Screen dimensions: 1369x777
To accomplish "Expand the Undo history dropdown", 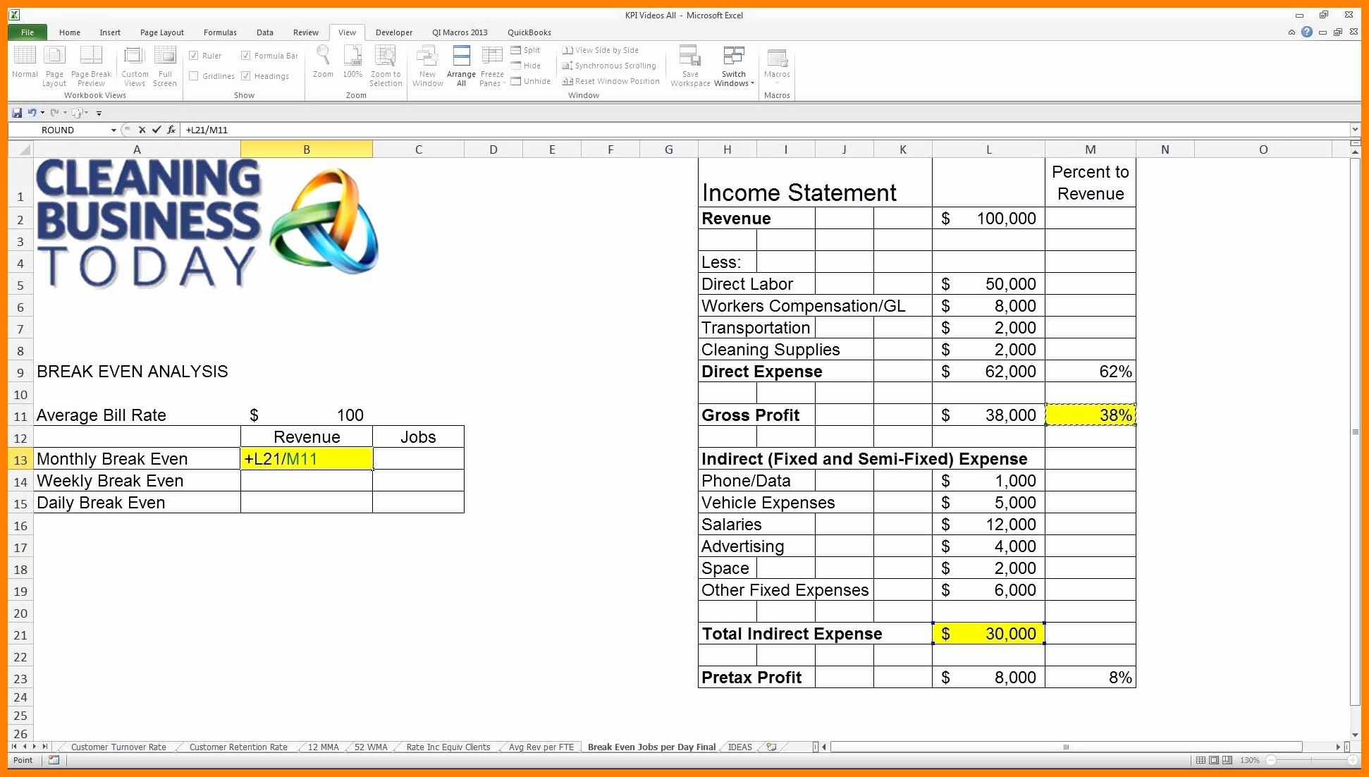I will point(44,112).
